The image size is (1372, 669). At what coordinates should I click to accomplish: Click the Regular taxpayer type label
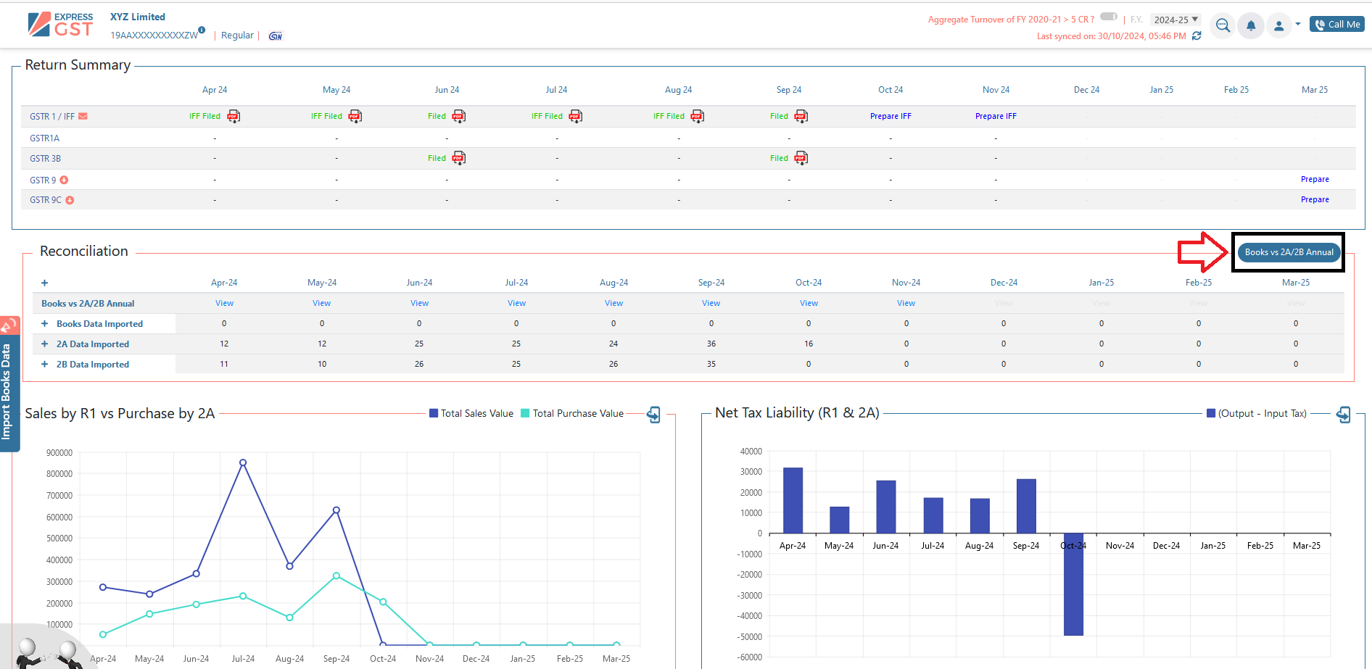coord(237,36)
